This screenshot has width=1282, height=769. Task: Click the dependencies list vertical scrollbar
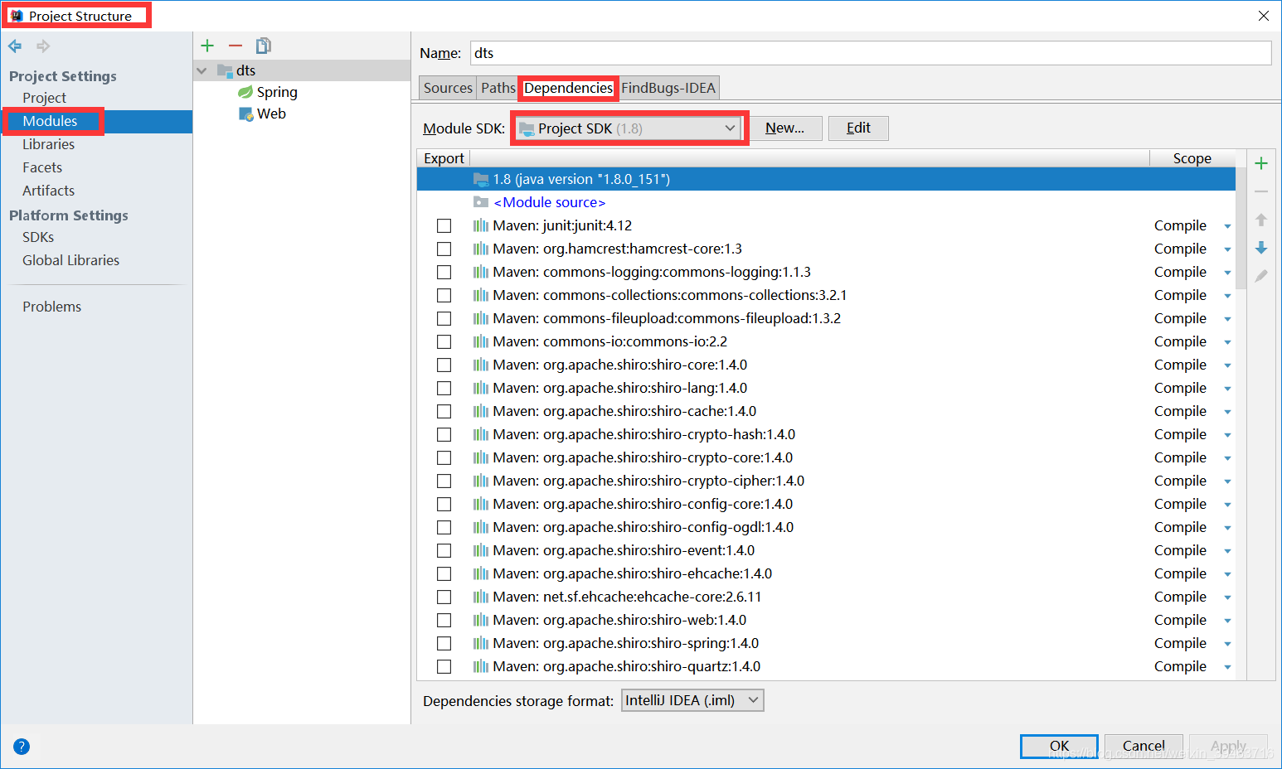[x=1241, y=228]
